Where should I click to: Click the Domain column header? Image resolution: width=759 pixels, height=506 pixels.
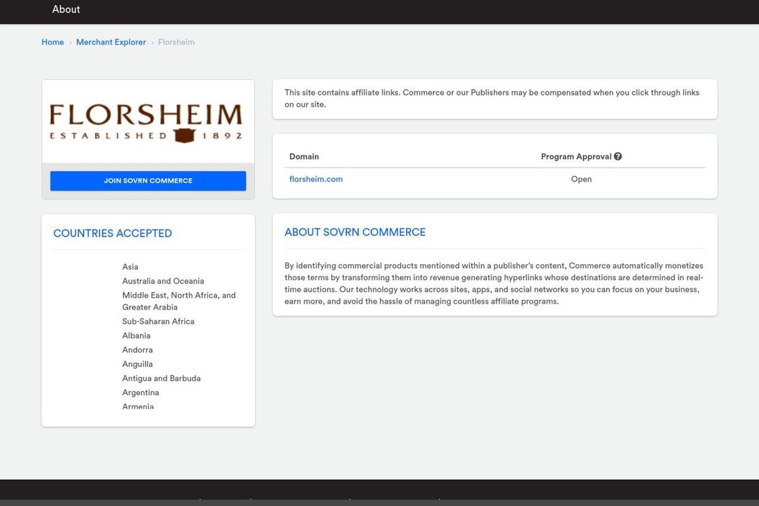click(304, 157)
